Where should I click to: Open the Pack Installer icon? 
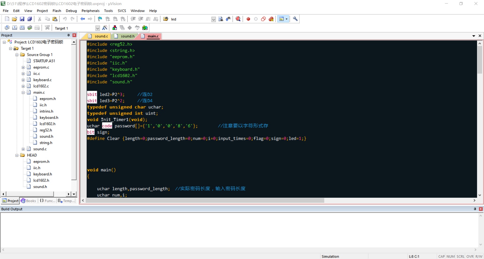pyautogui.click(x=145, y=28)
